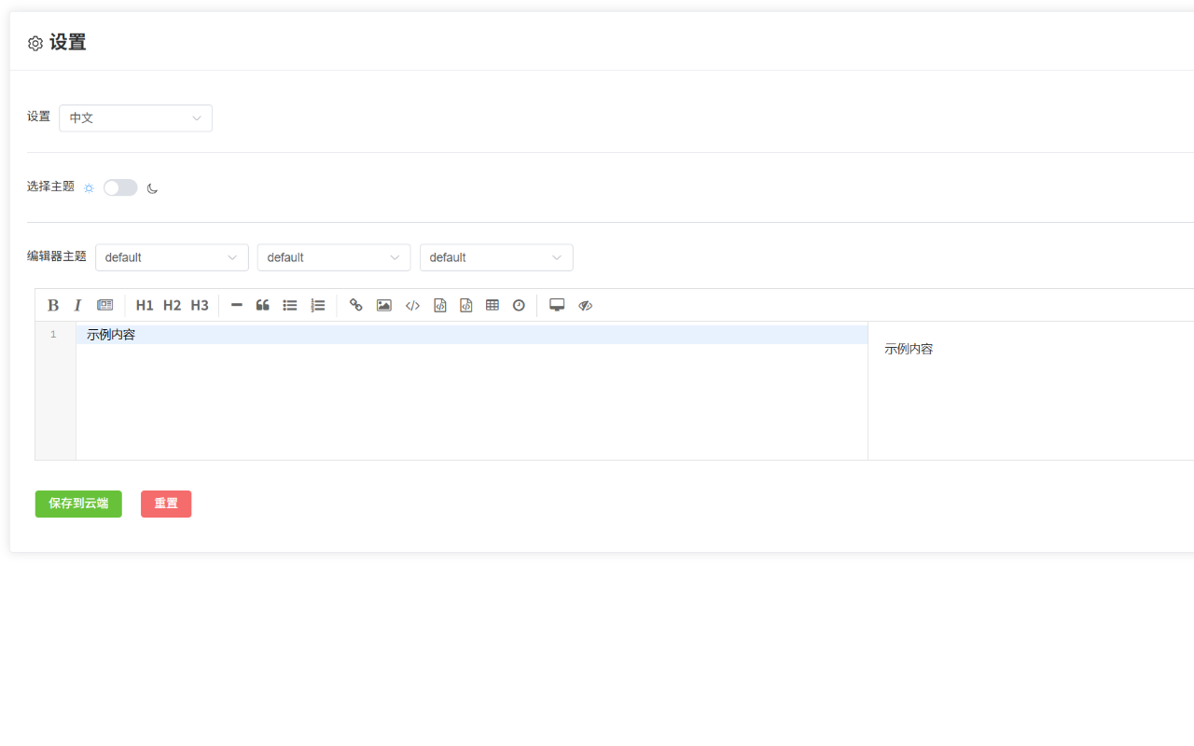Screen dimensions: 1194x746
Task: Hide the preview pane with eye-slash icon
Action: tap(585, 305)
